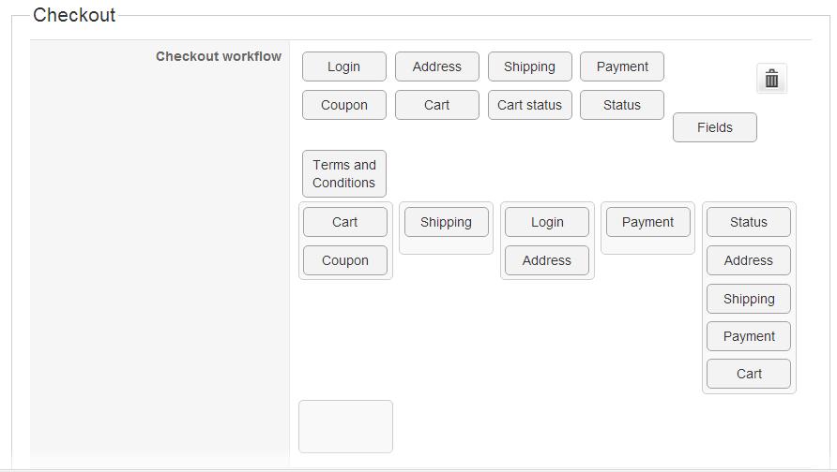Click the Terms and Conditions block
This screenshot has height=472, width=837.
pos(343,173)
